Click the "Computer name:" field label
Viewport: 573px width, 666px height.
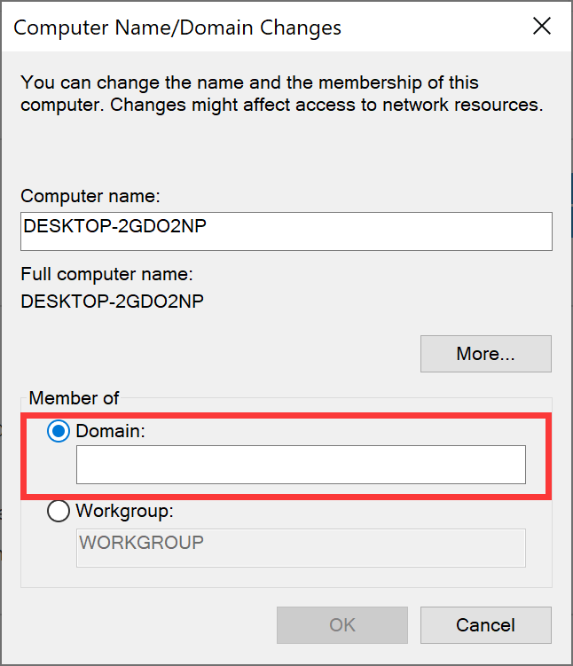click(90, 196)
